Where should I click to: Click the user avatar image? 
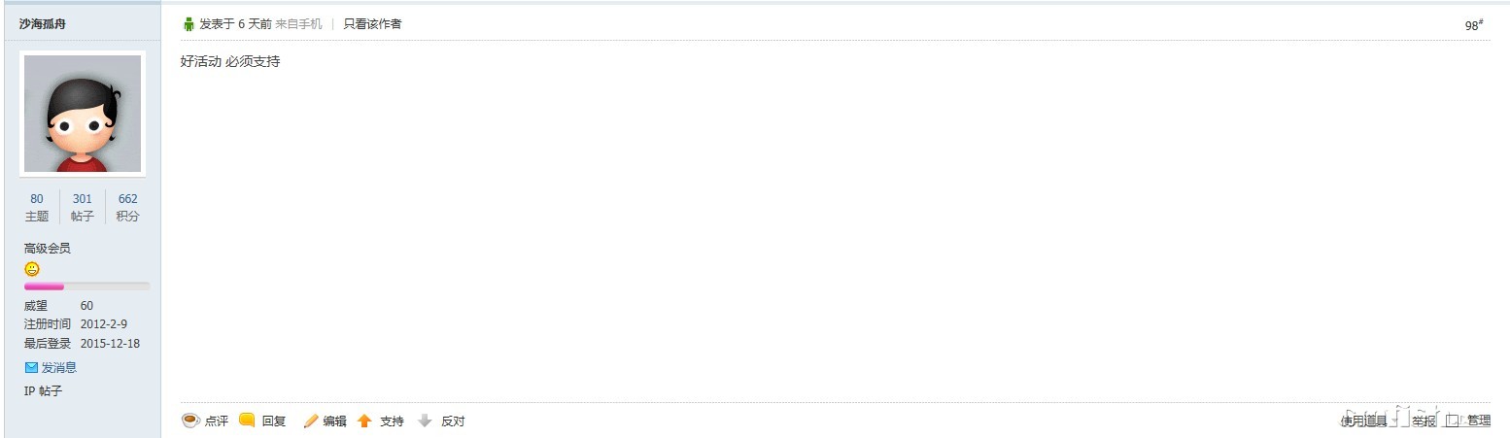tap(83, 113)
